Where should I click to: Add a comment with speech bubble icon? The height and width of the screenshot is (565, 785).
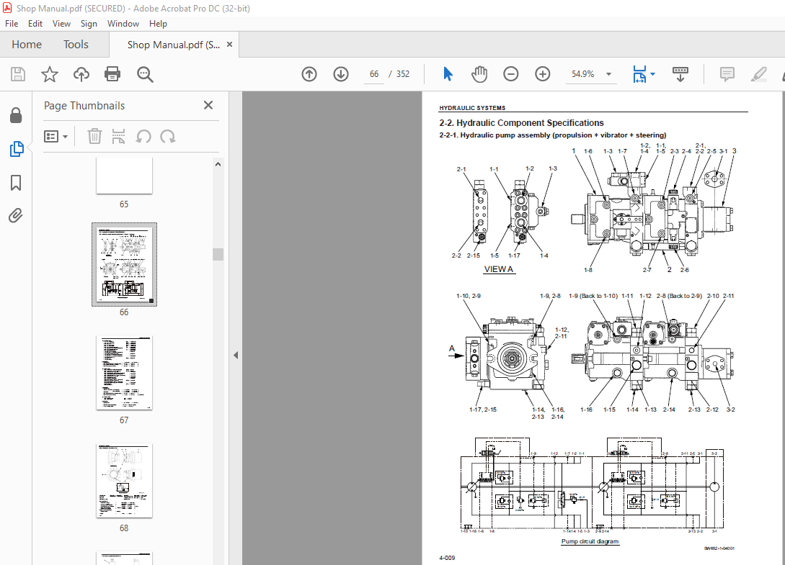click(727, 75)
